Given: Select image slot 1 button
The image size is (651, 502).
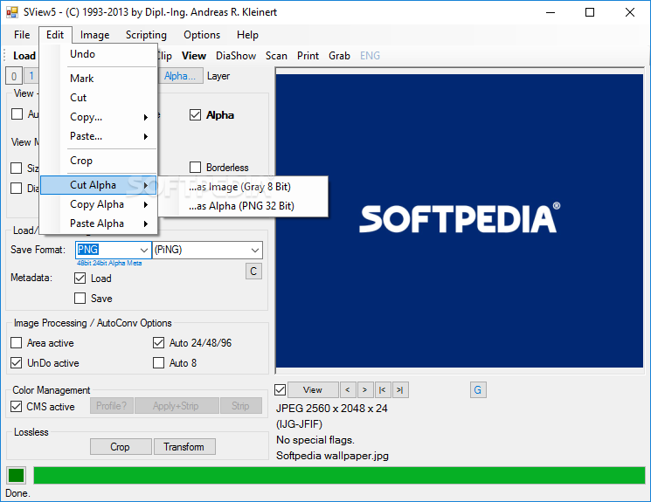Looking at the screenshot, I should point(31,76).
